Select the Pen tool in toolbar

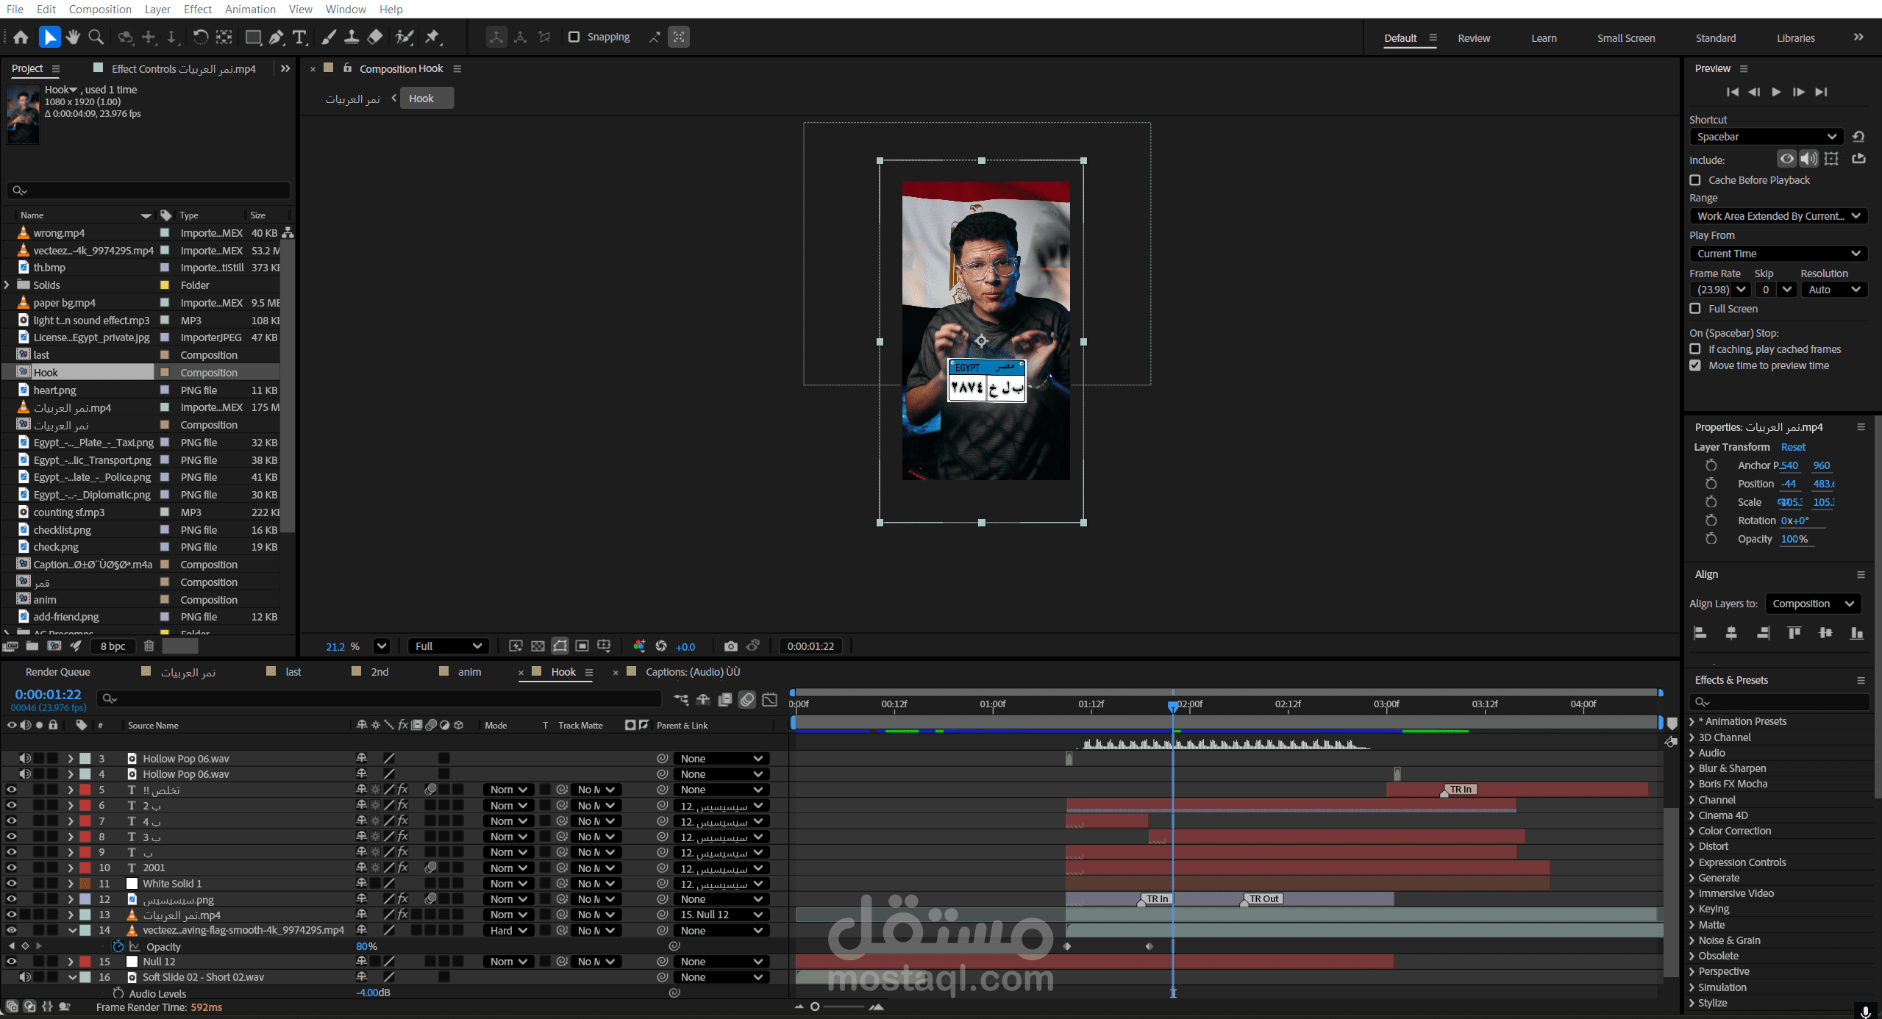click(277, 37)
